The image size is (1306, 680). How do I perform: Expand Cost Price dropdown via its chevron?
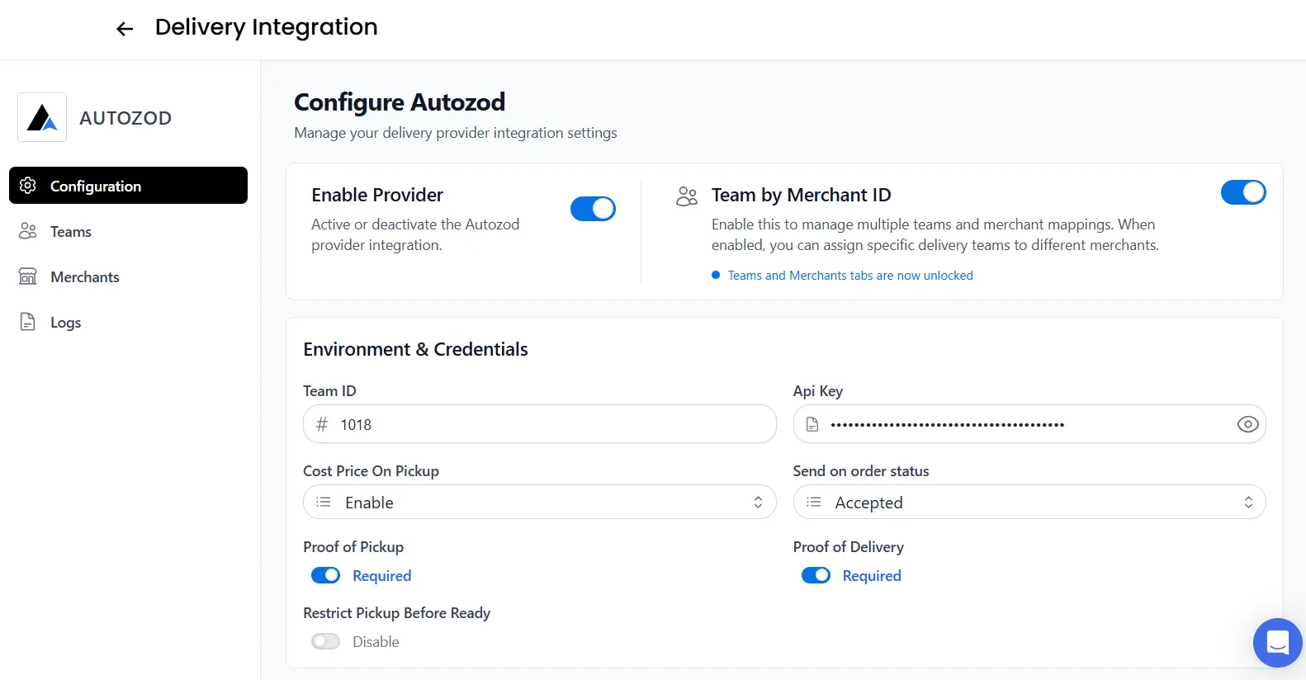click(758, 502)
